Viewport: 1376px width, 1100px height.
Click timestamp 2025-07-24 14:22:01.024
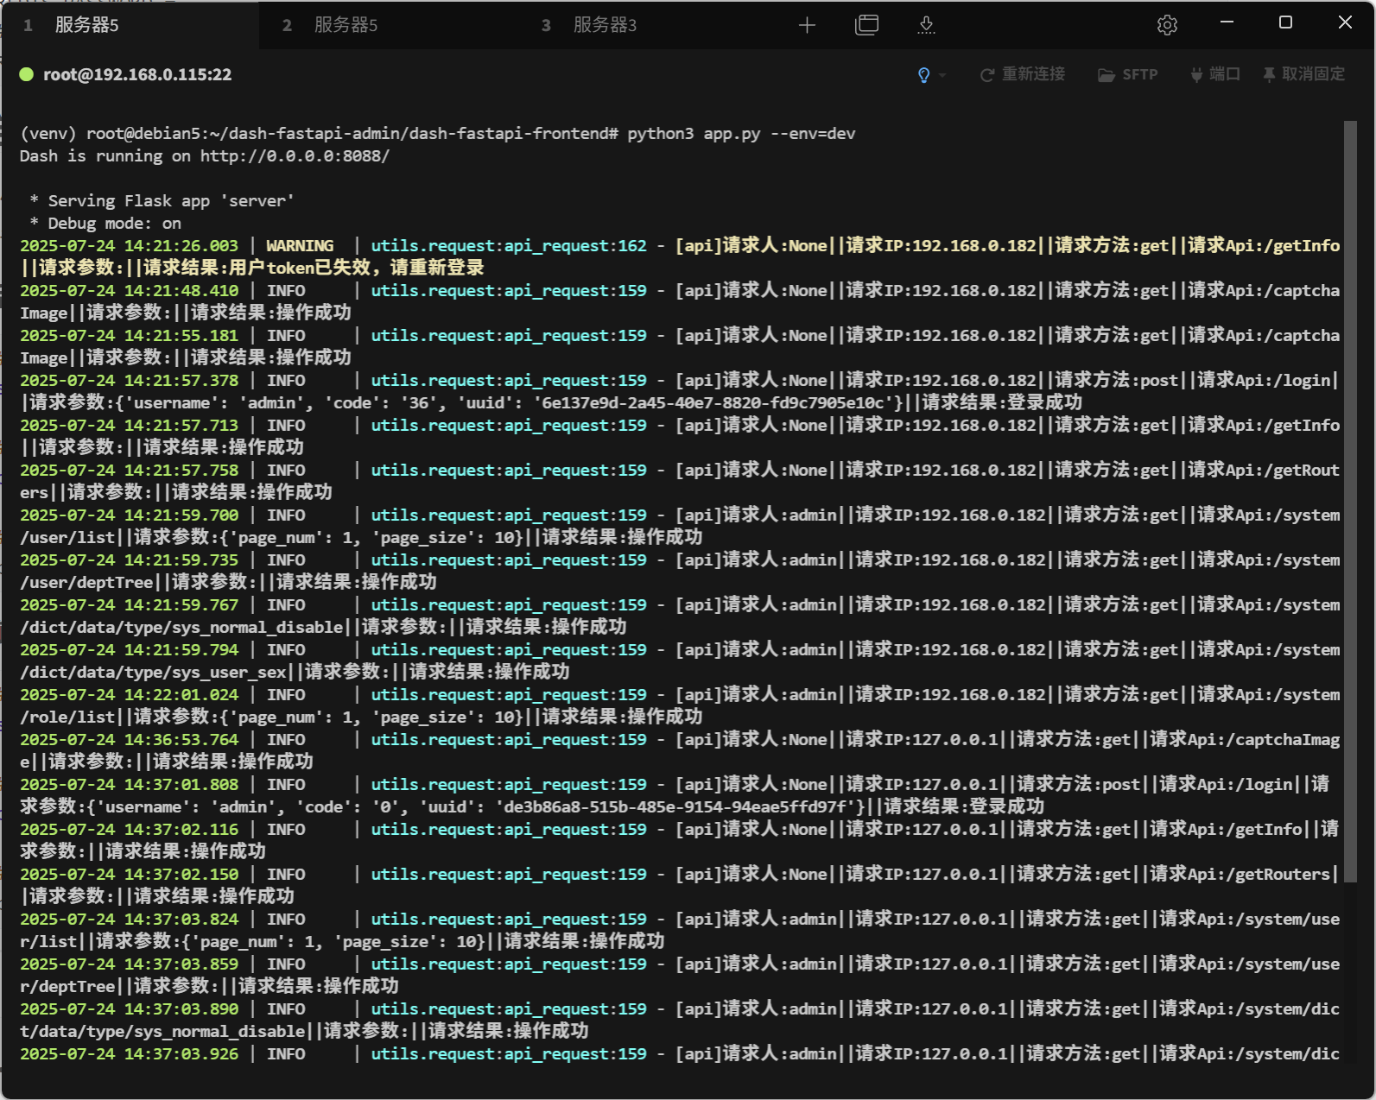pyautogui.click(x=129, y=694)
